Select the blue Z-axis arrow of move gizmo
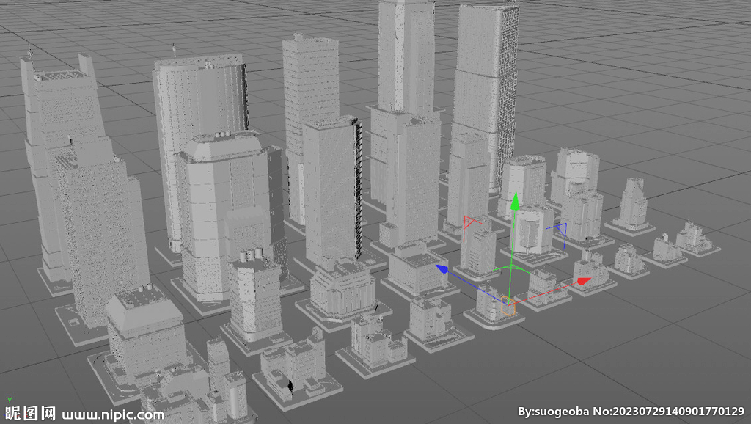Screen dimensions: 751x424 tap(444, 269)
